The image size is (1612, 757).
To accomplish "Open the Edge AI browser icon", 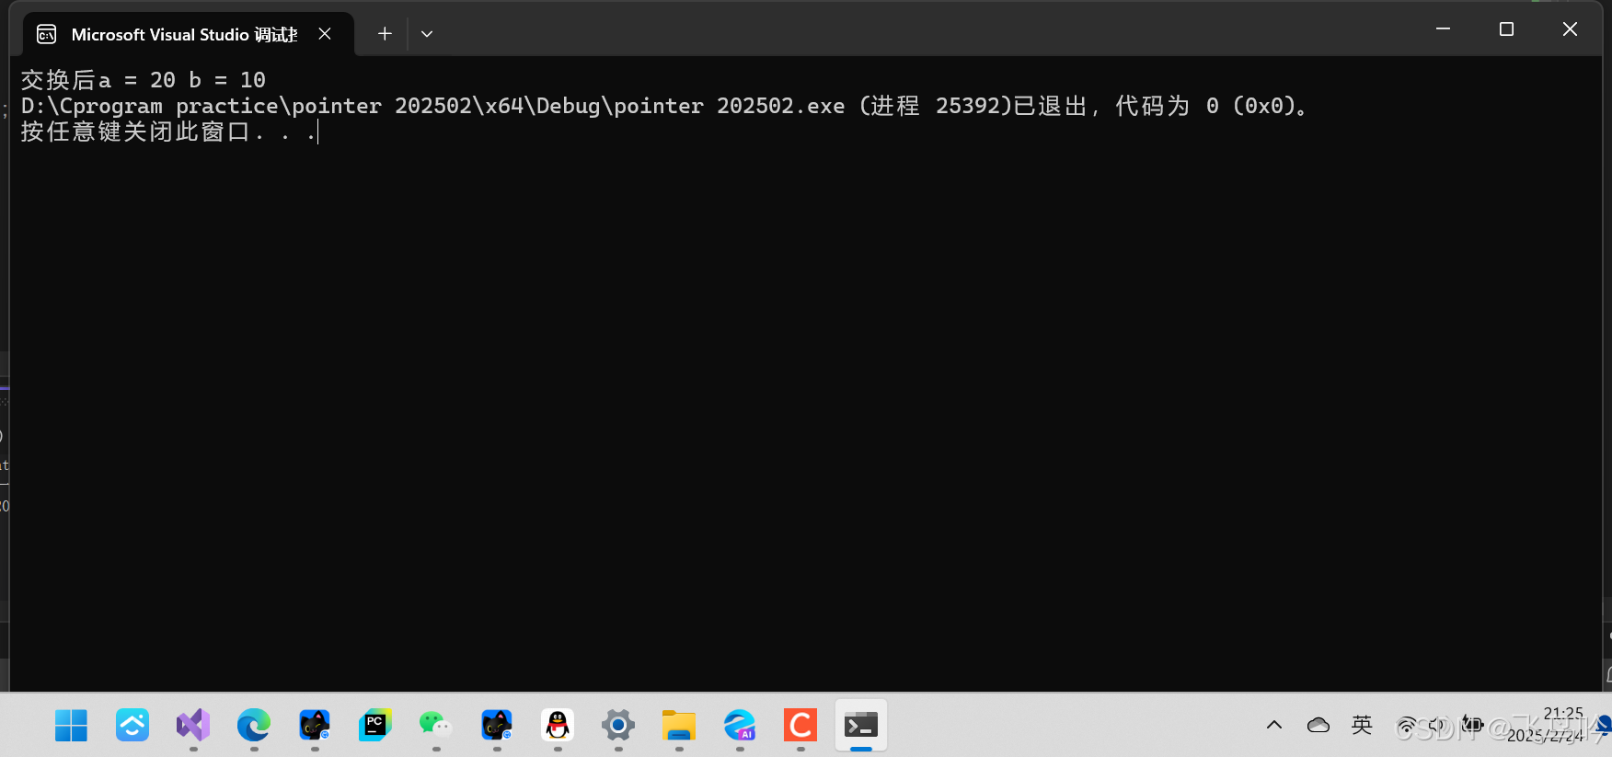I will (x=739, y=726).
